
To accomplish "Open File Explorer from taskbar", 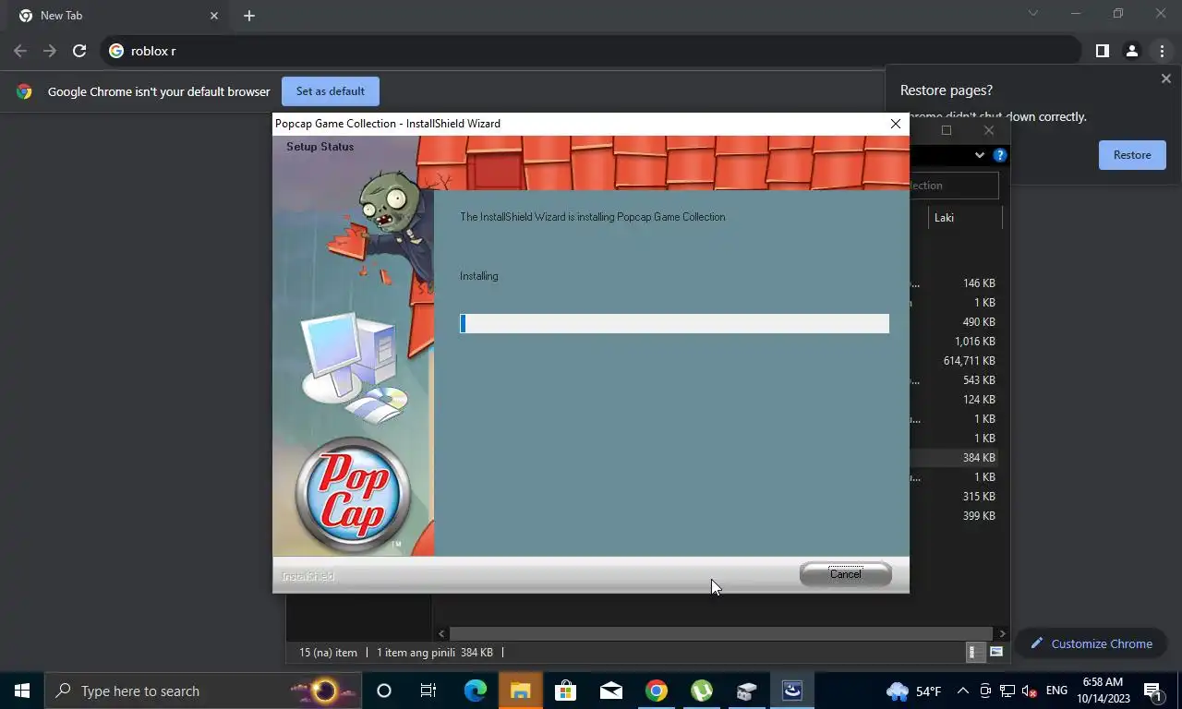I will click(520, 691).
